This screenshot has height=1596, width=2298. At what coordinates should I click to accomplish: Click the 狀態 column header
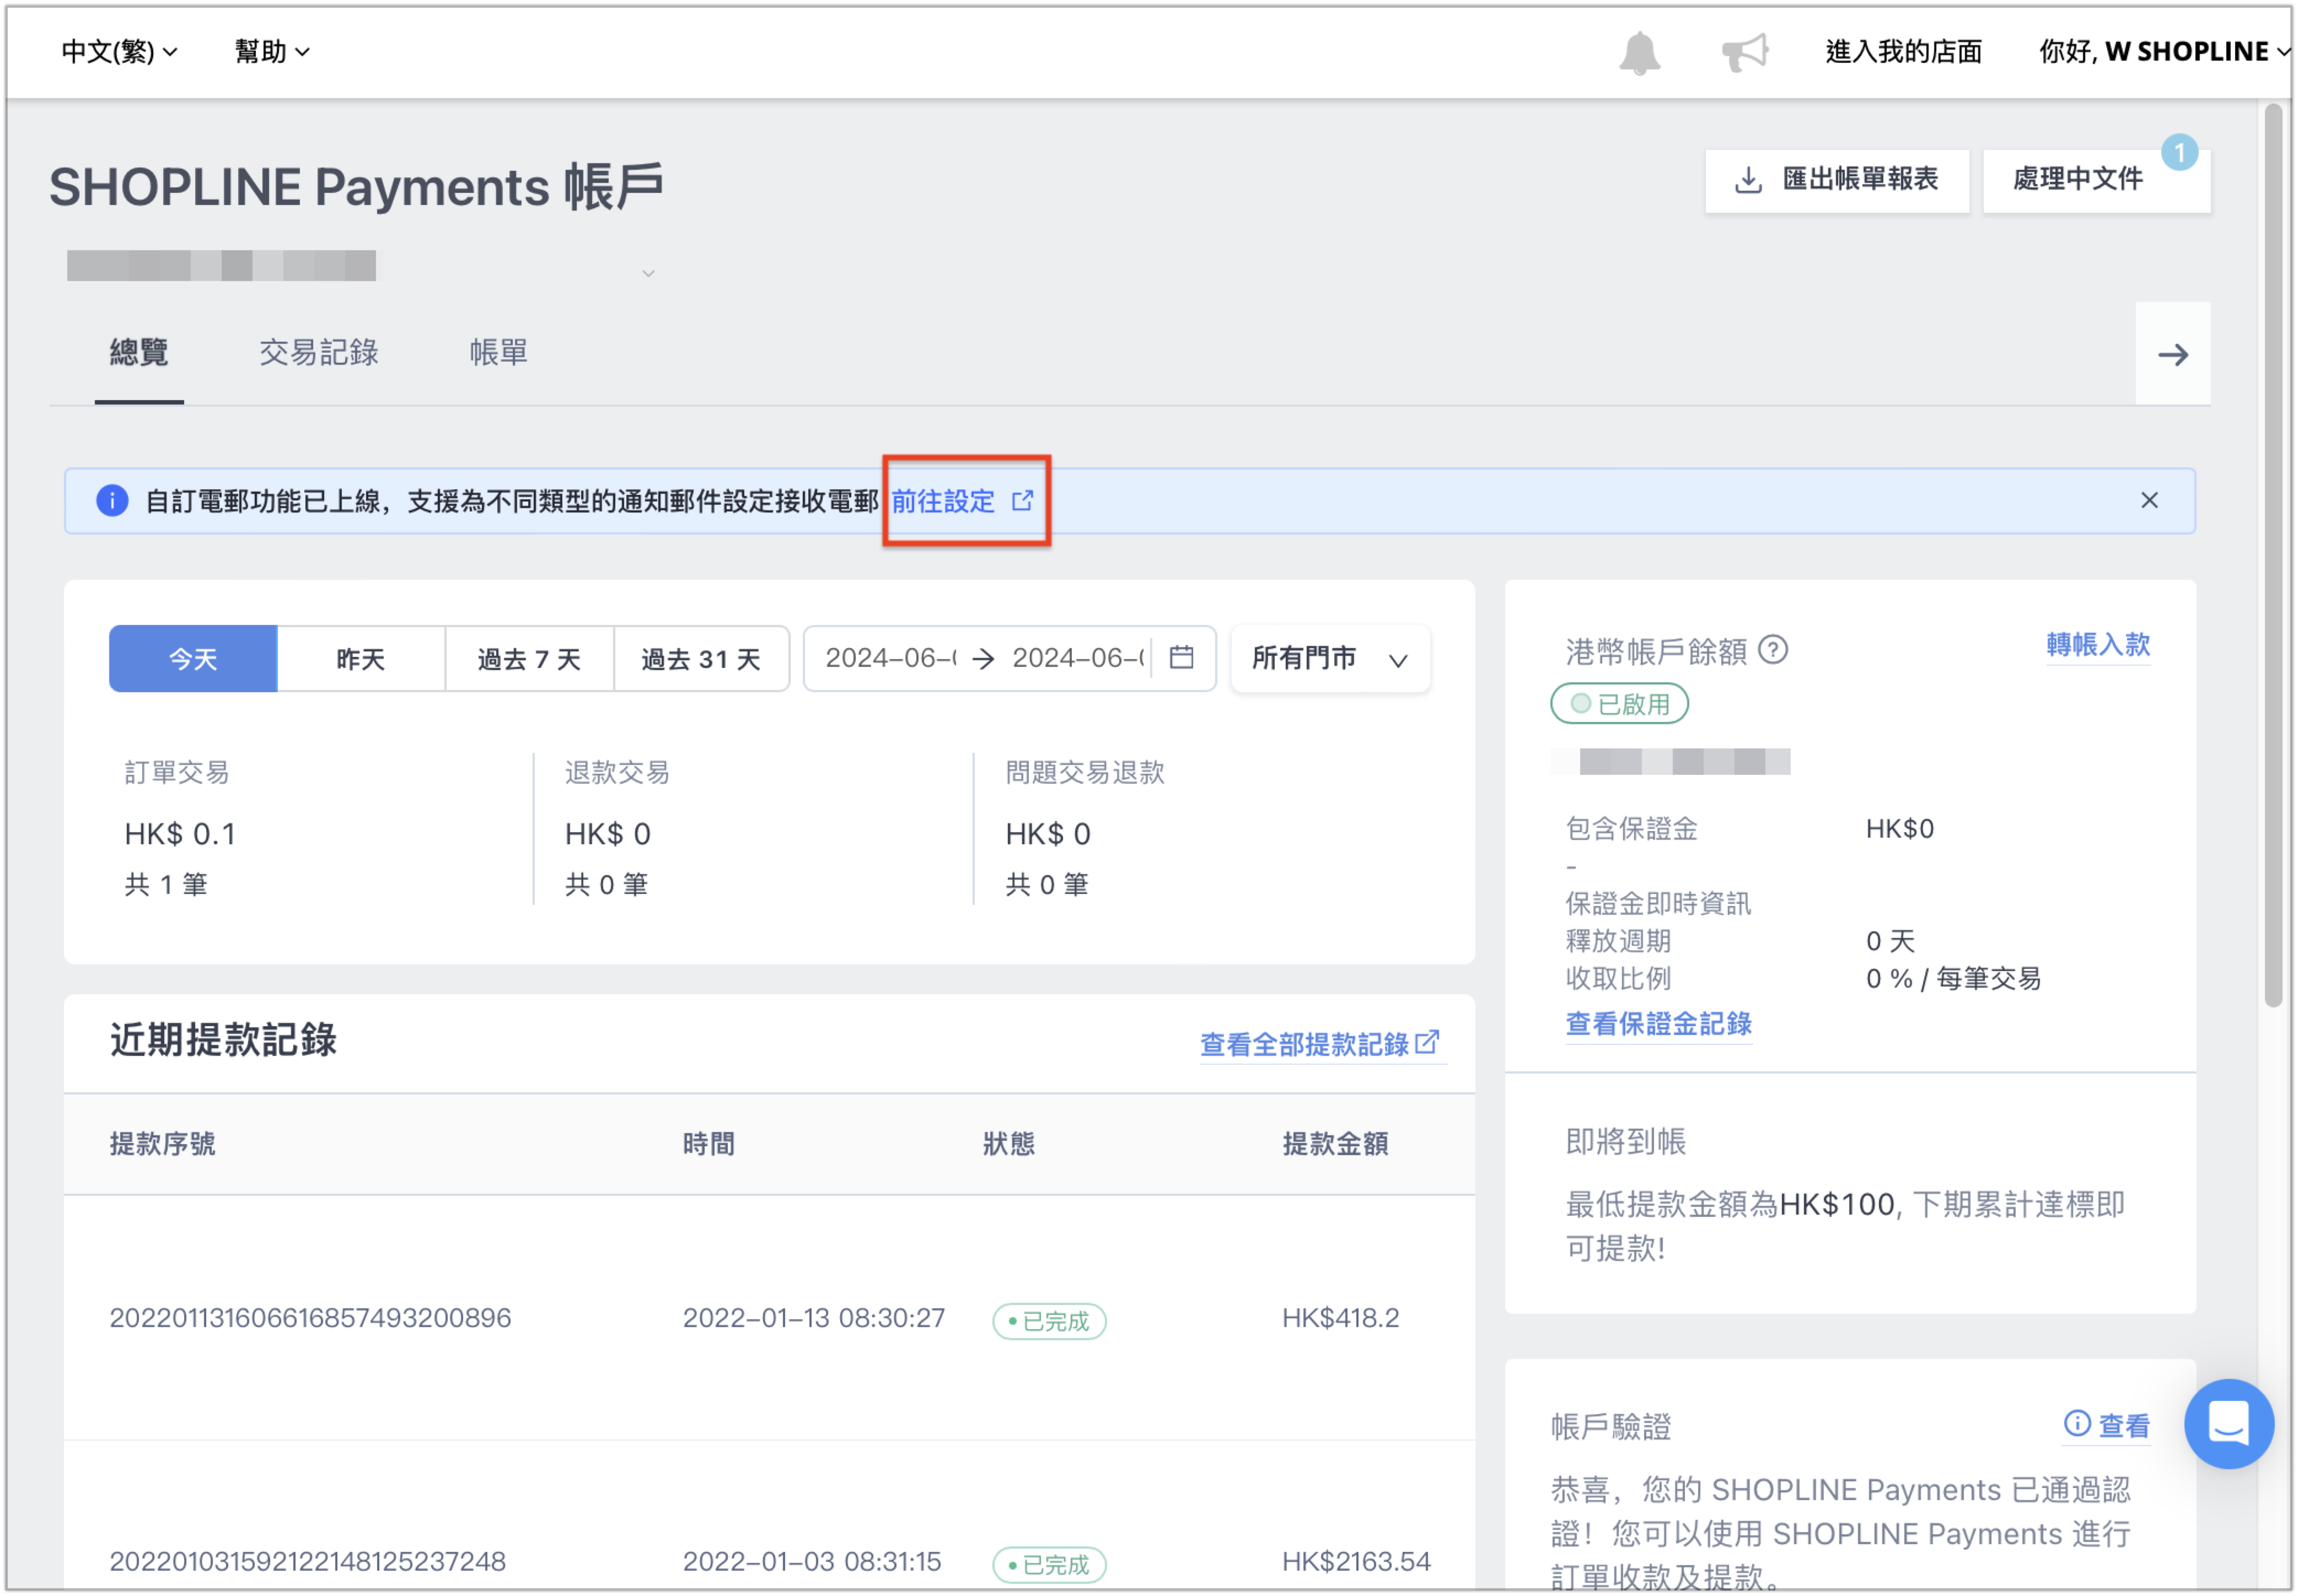(x=1008, y=1143)
